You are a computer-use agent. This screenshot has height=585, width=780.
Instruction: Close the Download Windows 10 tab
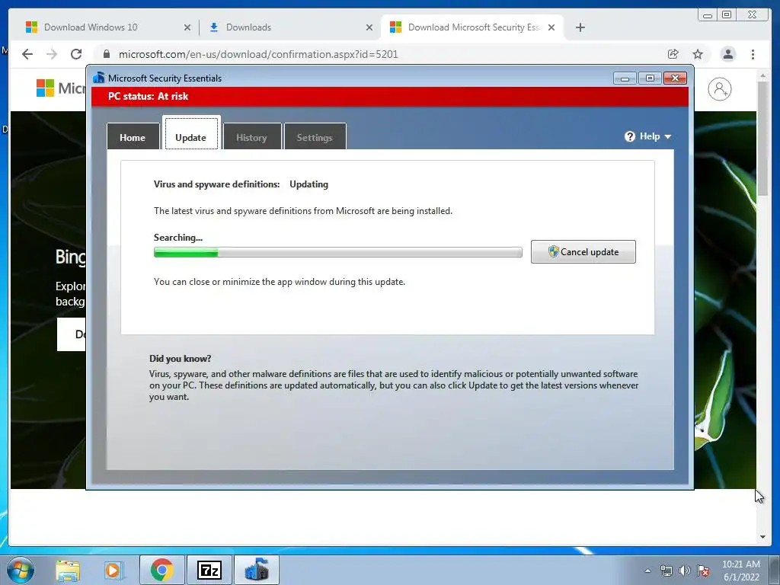pyautogui.click(x=187, y=28)
